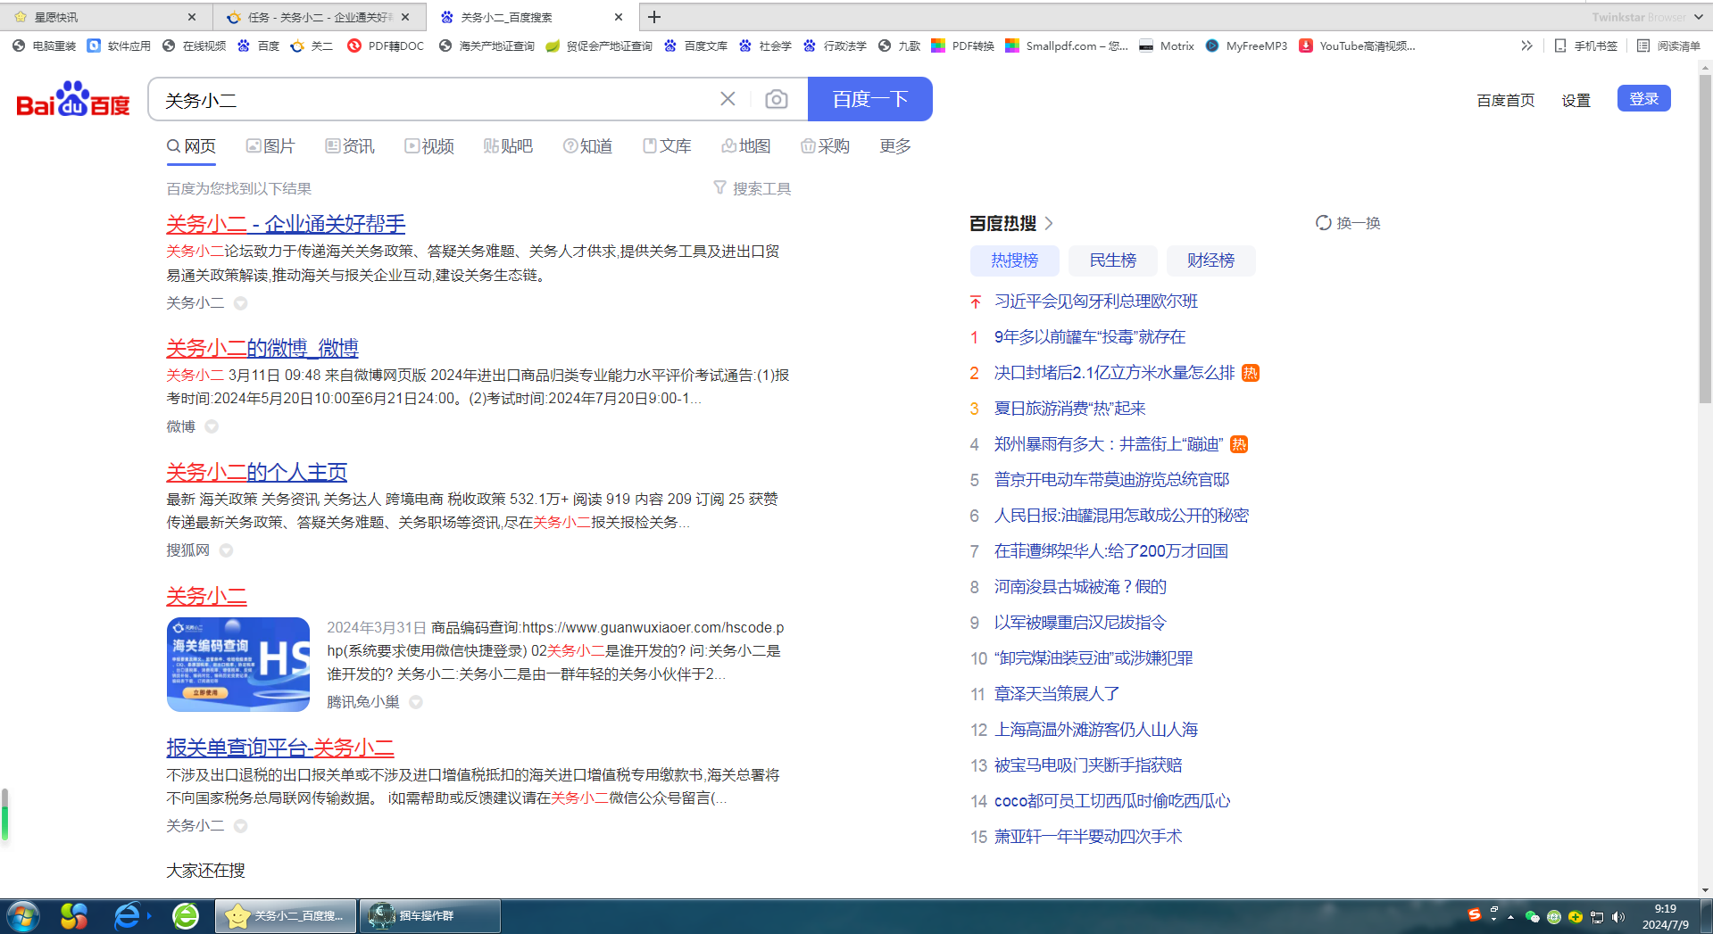This screenshot has width=1713, height=934.
Task: Open hot topic 章泽天当策展人了
Action: click(x=1057, y=694)
